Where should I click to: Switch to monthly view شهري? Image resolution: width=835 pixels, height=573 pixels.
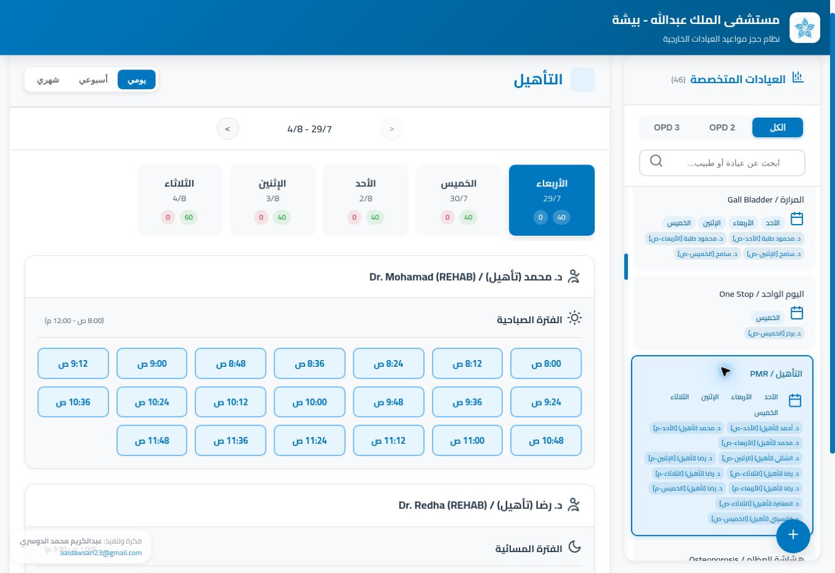tap(48, 79)
